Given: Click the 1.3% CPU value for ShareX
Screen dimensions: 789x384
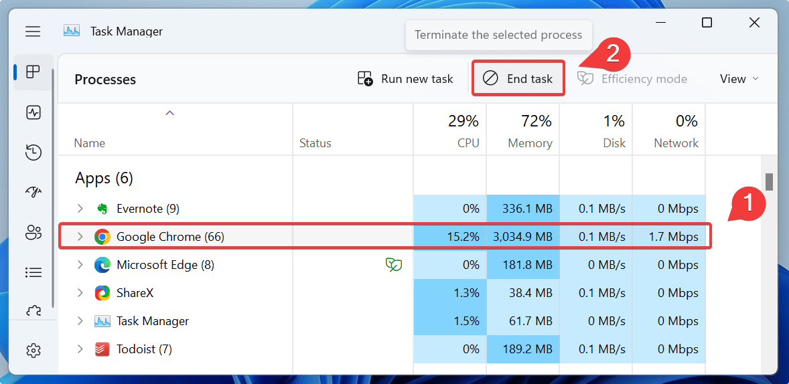Looking at the screenshot, I should (466, 293).
